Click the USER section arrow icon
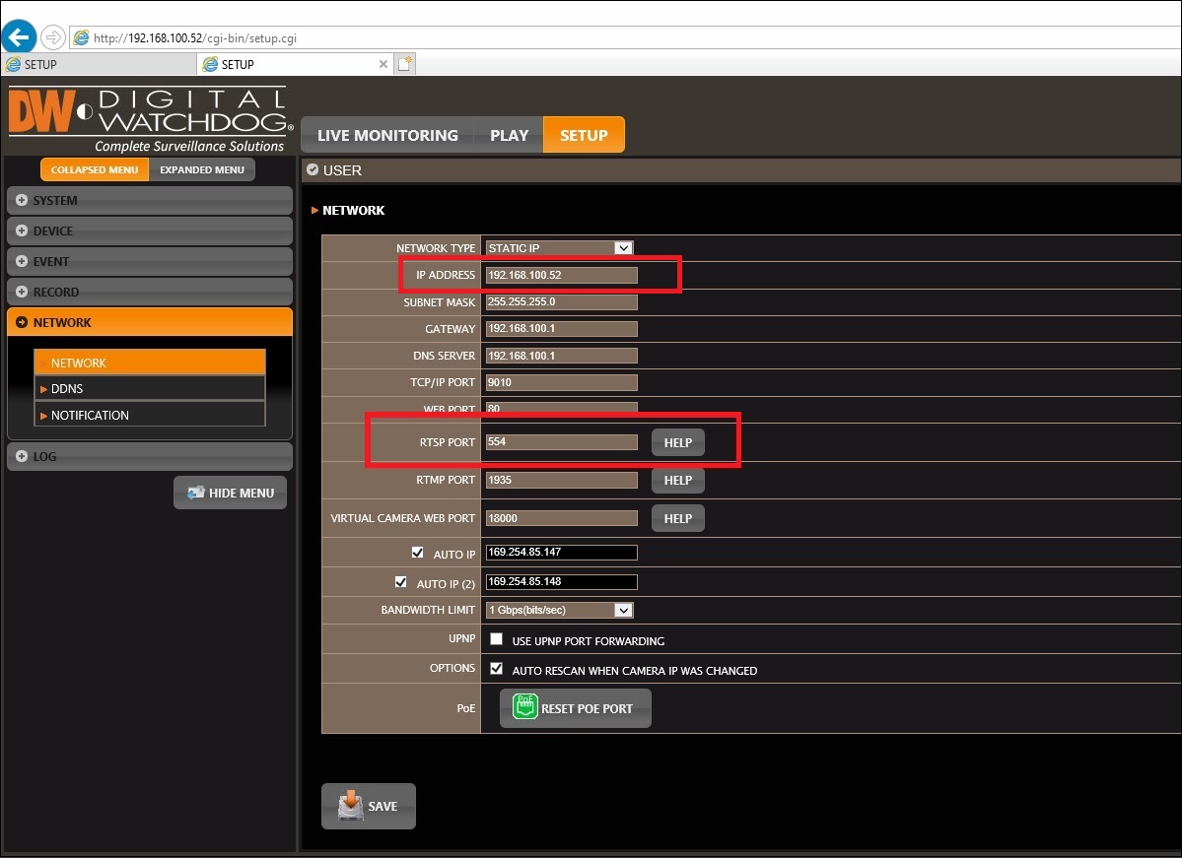Image resolution: width=1182 pixels, height=858 pixels. 312,169
